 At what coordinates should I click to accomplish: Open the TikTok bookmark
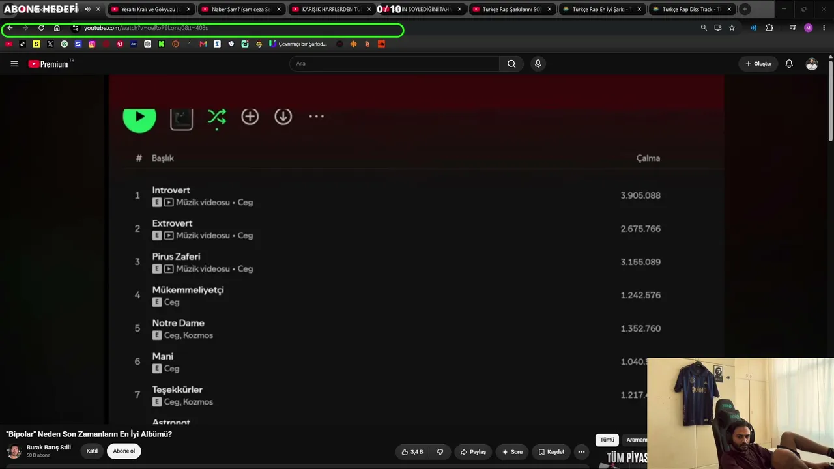pos(22,44)
